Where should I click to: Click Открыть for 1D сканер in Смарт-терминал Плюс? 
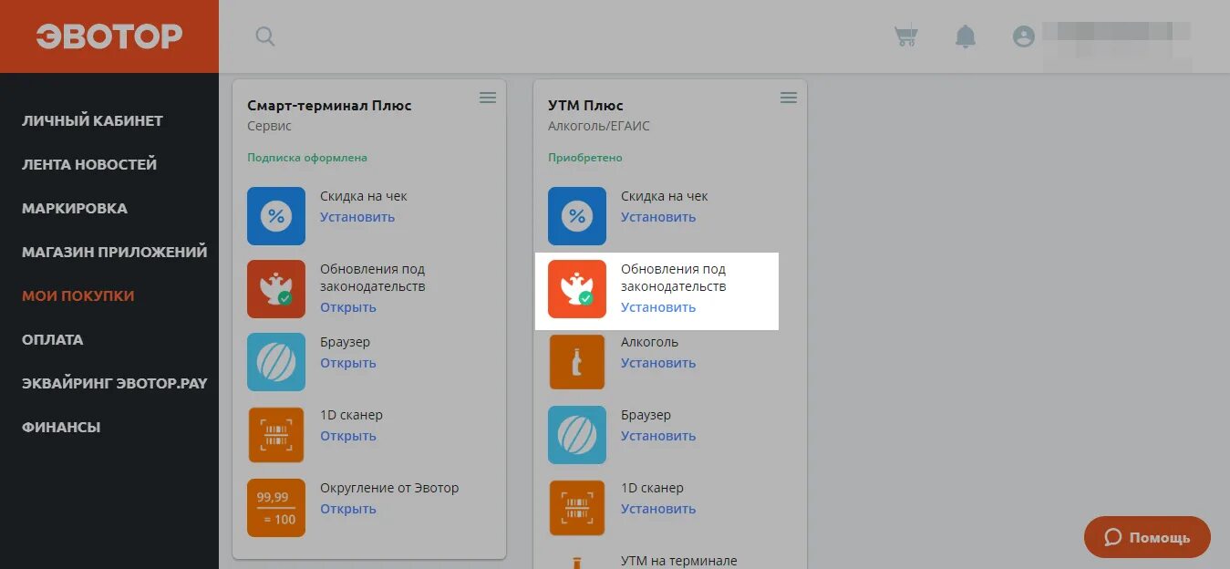[348, 436]
